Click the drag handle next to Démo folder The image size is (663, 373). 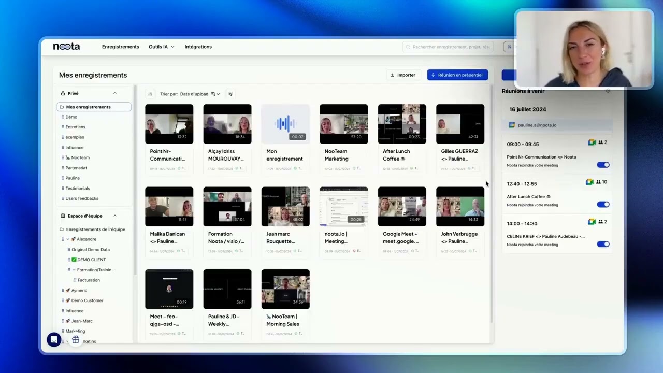pos(63,117)
